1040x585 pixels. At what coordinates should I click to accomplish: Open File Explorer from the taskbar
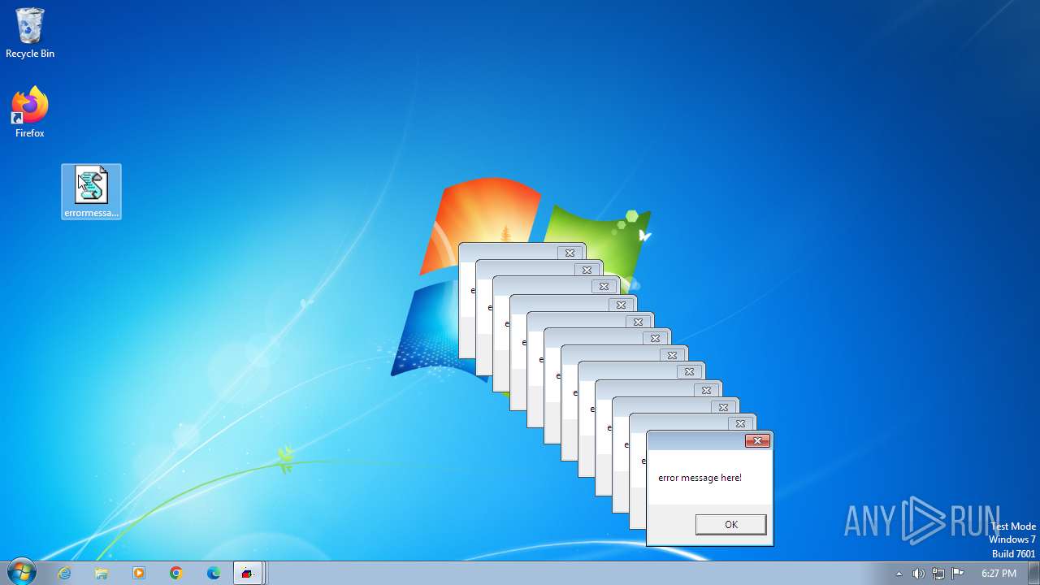tap(102, 574)
